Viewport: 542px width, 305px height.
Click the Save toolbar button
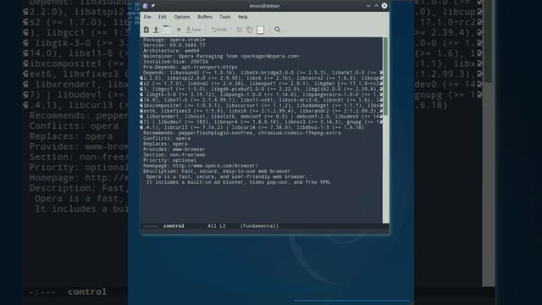point(194,30)
